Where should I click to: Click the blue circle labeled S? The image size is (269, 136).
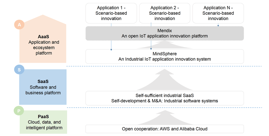[x=19, y=70]
